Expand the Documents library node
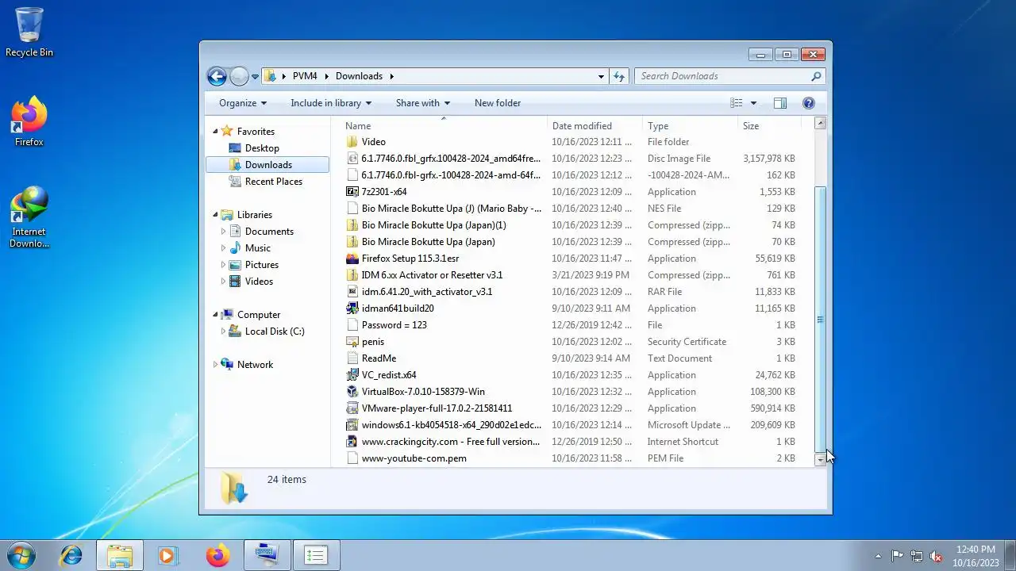 pos(223,232)
